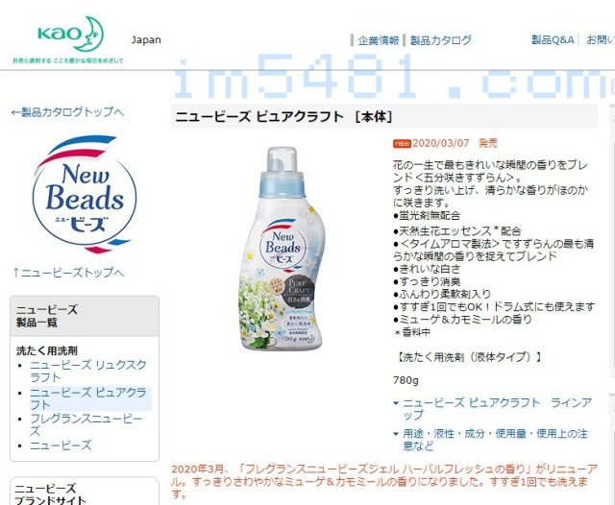Go back via ←製品カタログトップへ link

point(67,112)
